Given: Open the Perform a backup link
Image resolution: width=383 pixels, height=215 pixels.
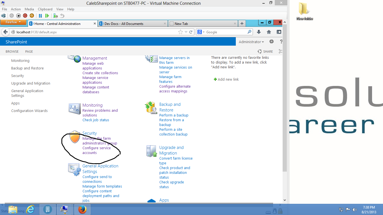Looking at the screenshot, I should (174, 115).
